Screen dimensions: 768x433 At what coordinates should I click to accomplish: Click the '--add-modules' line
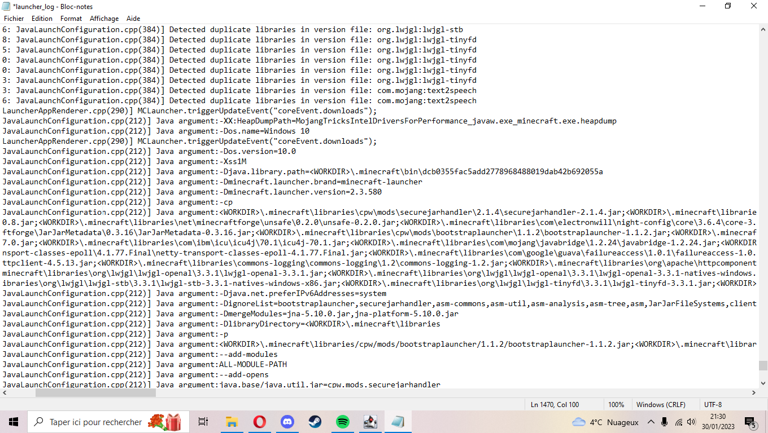click(140, 354)
